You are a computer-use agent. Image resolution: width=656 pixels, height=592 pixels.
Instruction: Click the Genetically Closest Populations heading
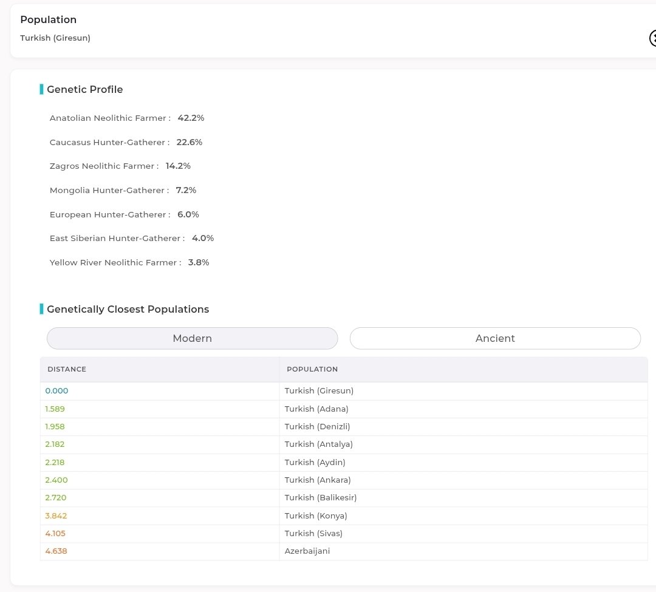(128, 310)
